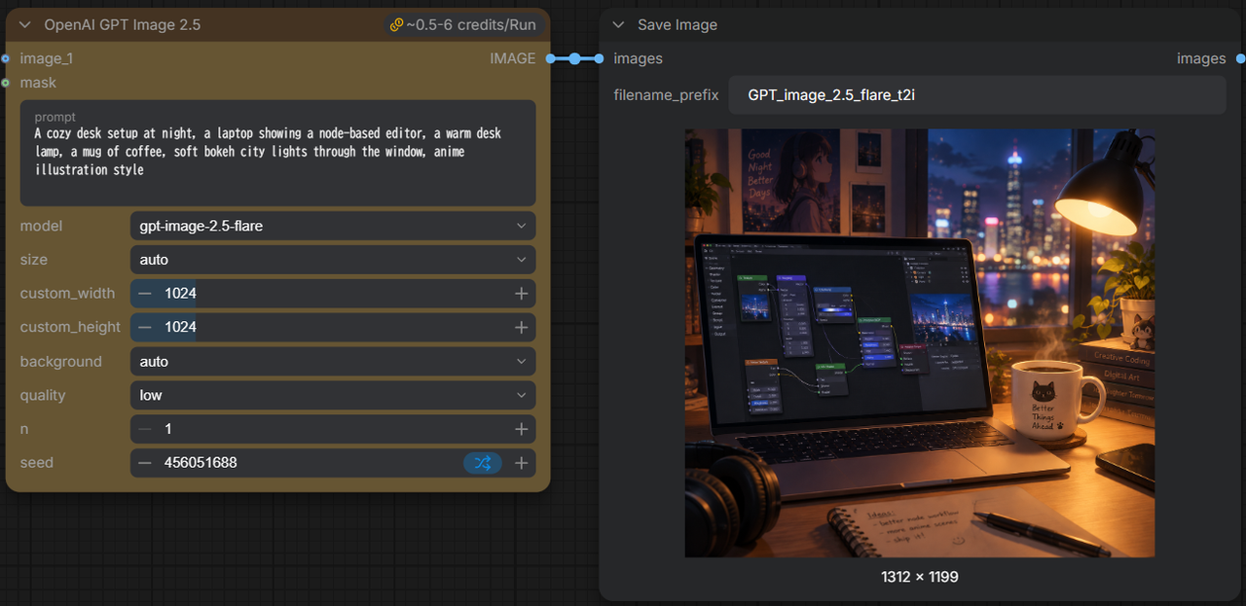The height and width of the screenshot is (606, 1246).
Task: Click the OpenAI GPT Image 2.5 title
Action: click(x=123, y=25)
